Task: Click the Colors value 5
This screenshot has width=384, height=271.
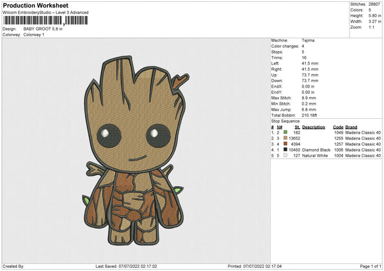Action: tap(370, 10)
